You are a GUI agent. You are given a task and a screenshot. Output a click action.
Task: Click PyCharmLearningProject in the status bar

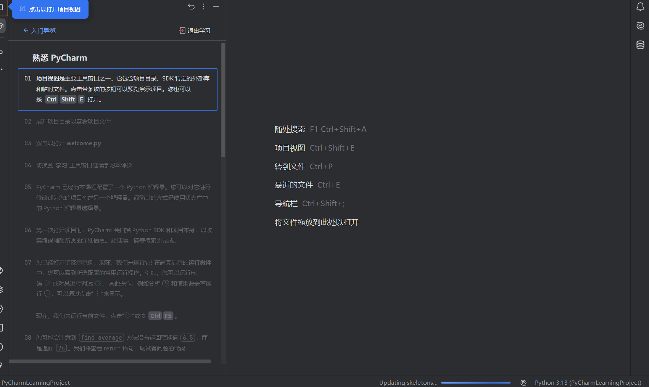[35, 382]
